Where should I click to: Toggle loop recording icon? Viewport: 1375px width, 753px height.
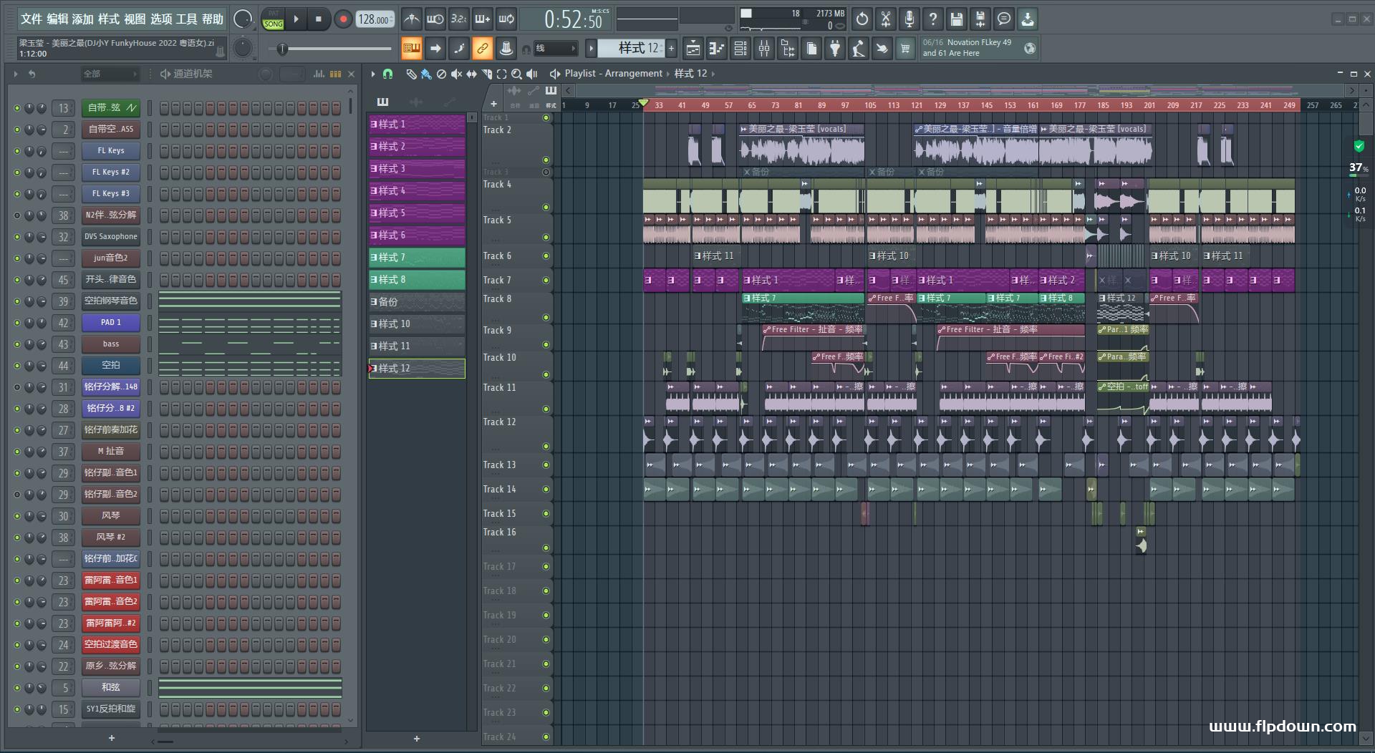click(x=506, y=19)
